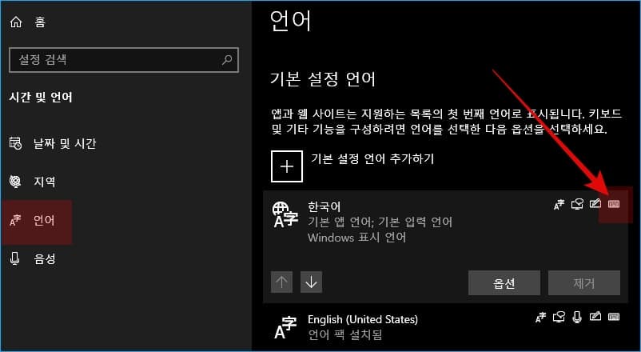
Task: Click the plus icon to add language
Action: tap(287, 166)
